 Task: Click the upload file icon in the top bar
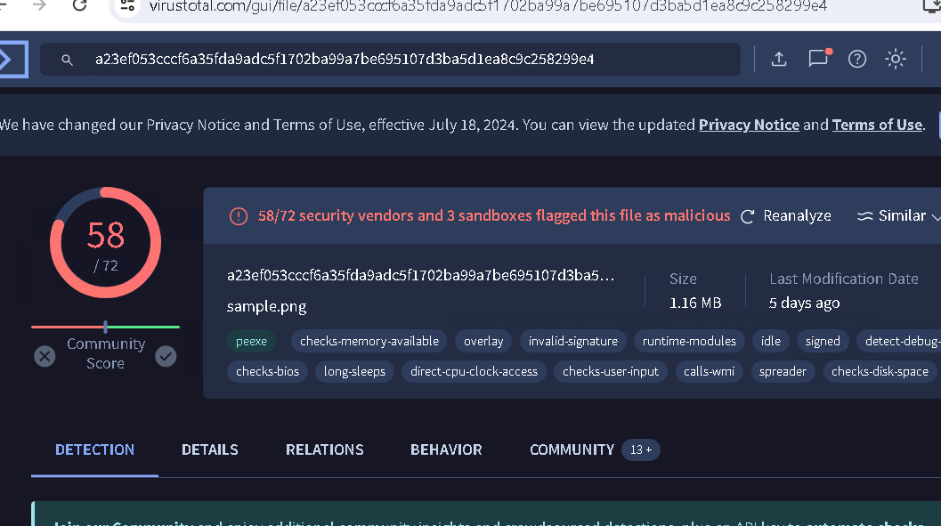click(x=779, y=59)
